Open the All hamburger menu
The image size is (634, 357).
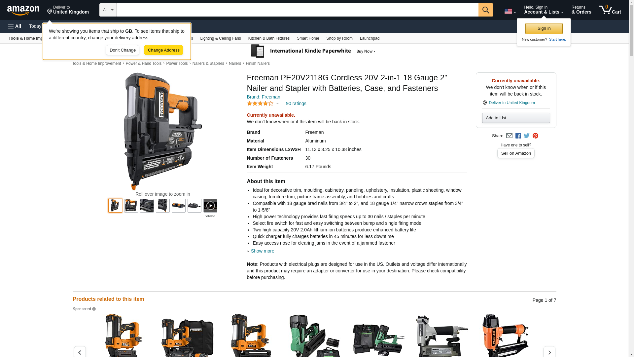pos(15,26)
